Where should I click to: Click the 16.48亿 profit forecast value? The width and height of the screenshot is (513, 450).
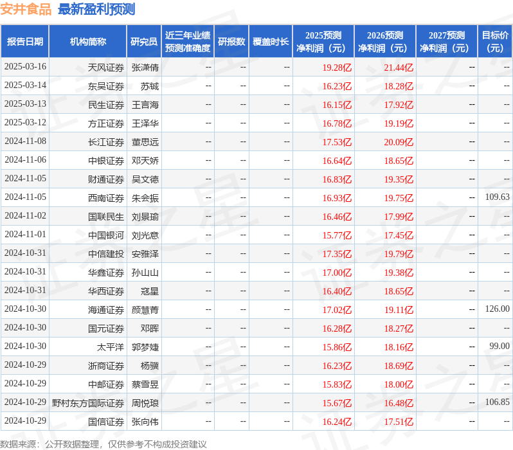[399, 403]
